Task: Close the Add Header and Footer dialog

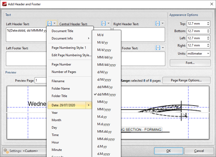Action: [212, 4]
